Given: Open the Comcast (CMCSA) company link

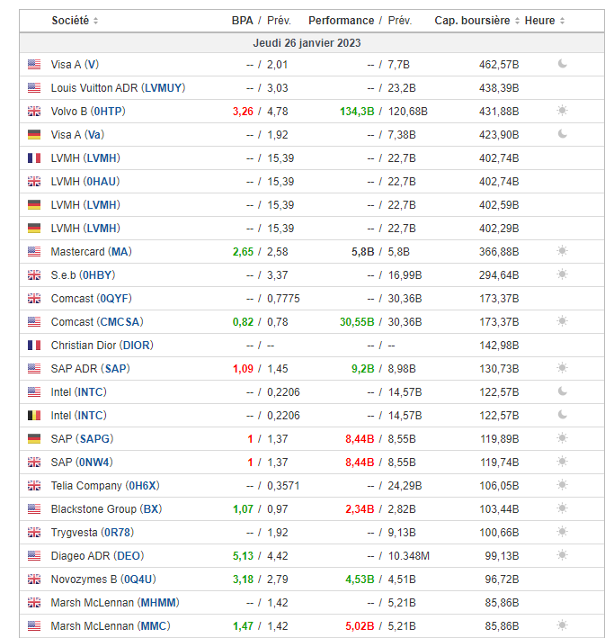Looking at the screenshot, I should (x=96, y=321).
